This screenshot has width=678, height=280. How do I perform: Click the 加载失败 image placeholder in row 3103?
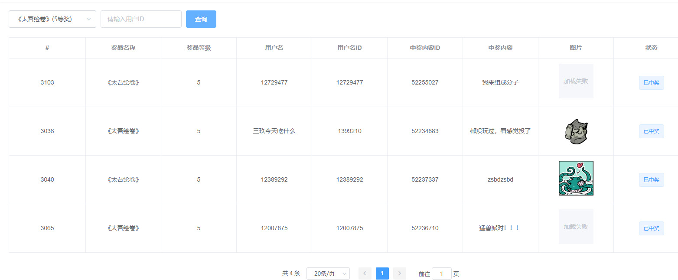click(x=576, y=81)
